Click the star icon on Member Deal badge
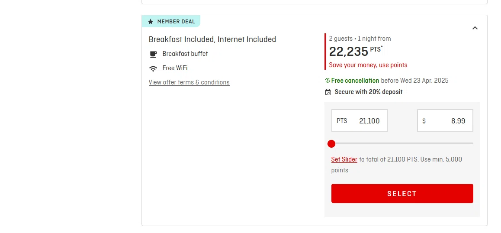 151,22
